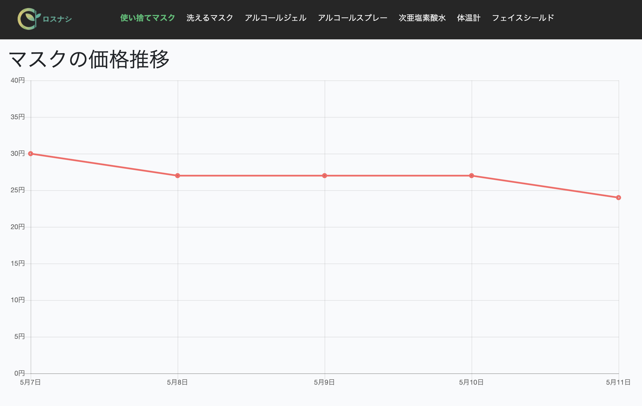Open the 使い捨てマスク nav item

(148, 18)
